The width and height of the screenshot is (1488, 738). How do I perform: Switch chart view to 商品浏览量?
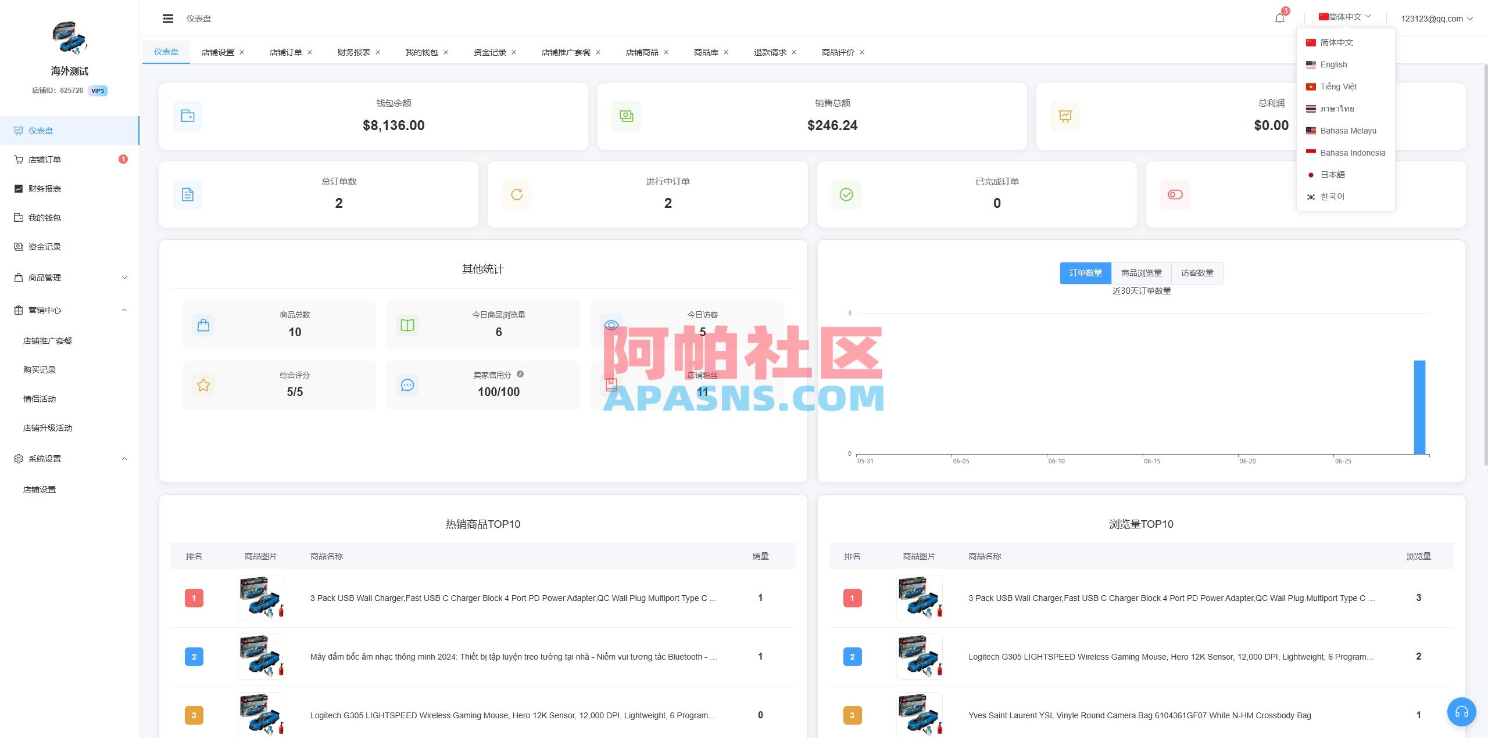click(1140, 273)
